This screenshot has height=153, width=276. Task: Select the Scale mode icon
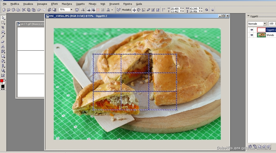(143, 10)
